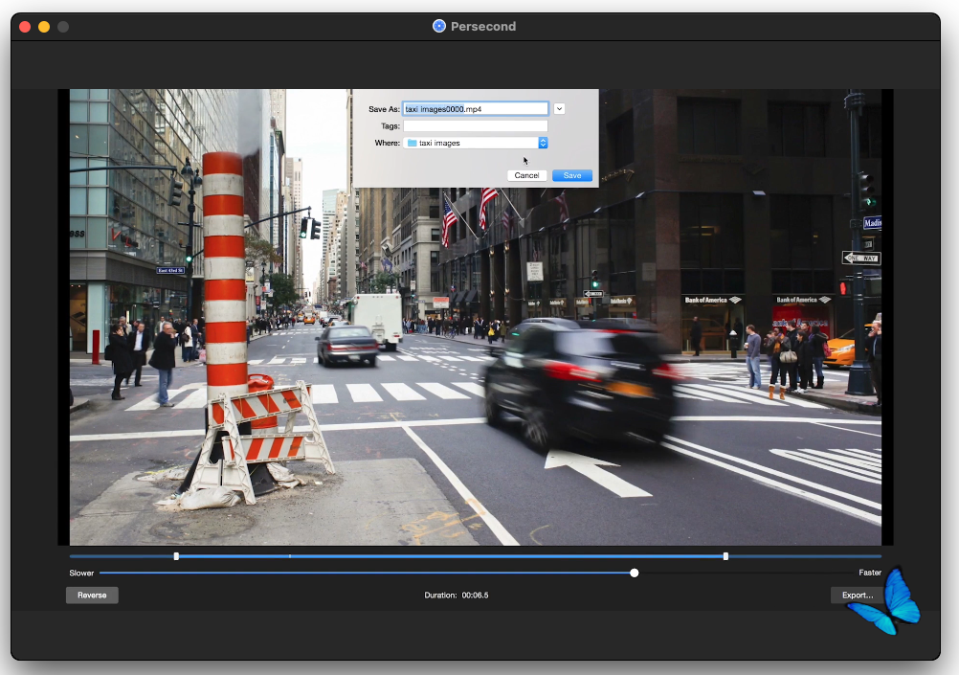Click the Reverse button
The image size is (959, 675).
(x=92, y=596)
